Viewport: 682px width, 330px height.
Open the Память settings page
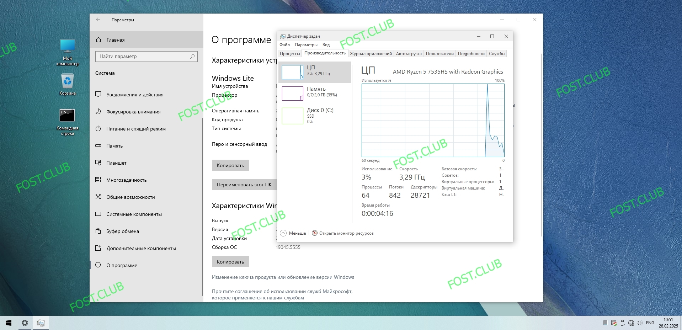[x=146, y=146]
